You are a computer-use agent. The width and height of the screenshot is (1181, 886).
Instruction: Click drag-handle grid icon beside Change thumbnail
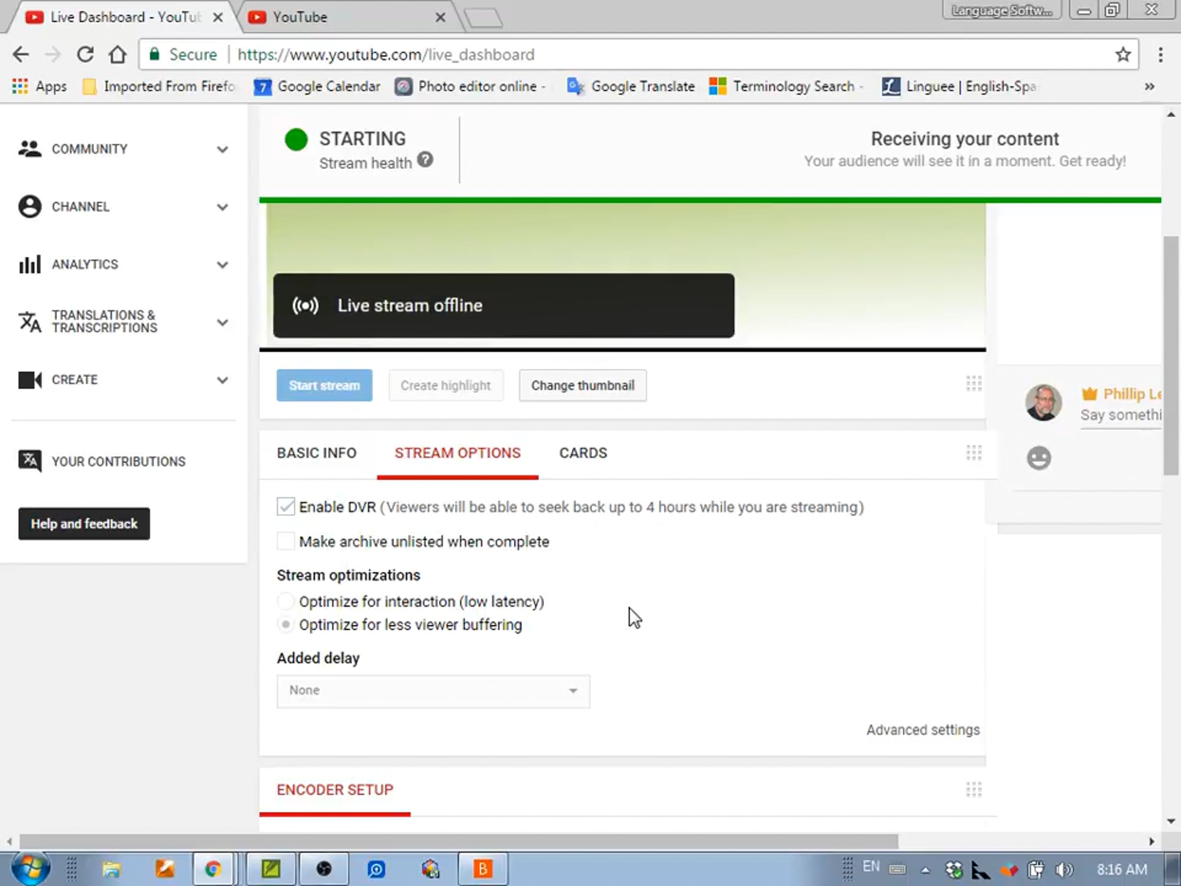tap(973, 384)
